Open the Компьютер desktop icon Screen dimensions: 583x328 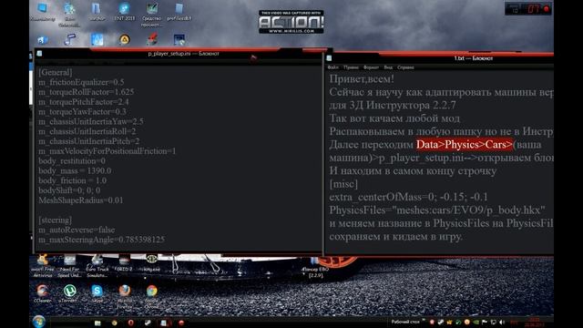[43, 11]
